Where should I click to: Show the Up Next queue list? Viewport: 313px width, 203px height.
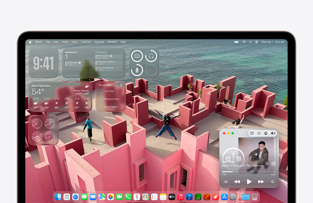point(259,133)
